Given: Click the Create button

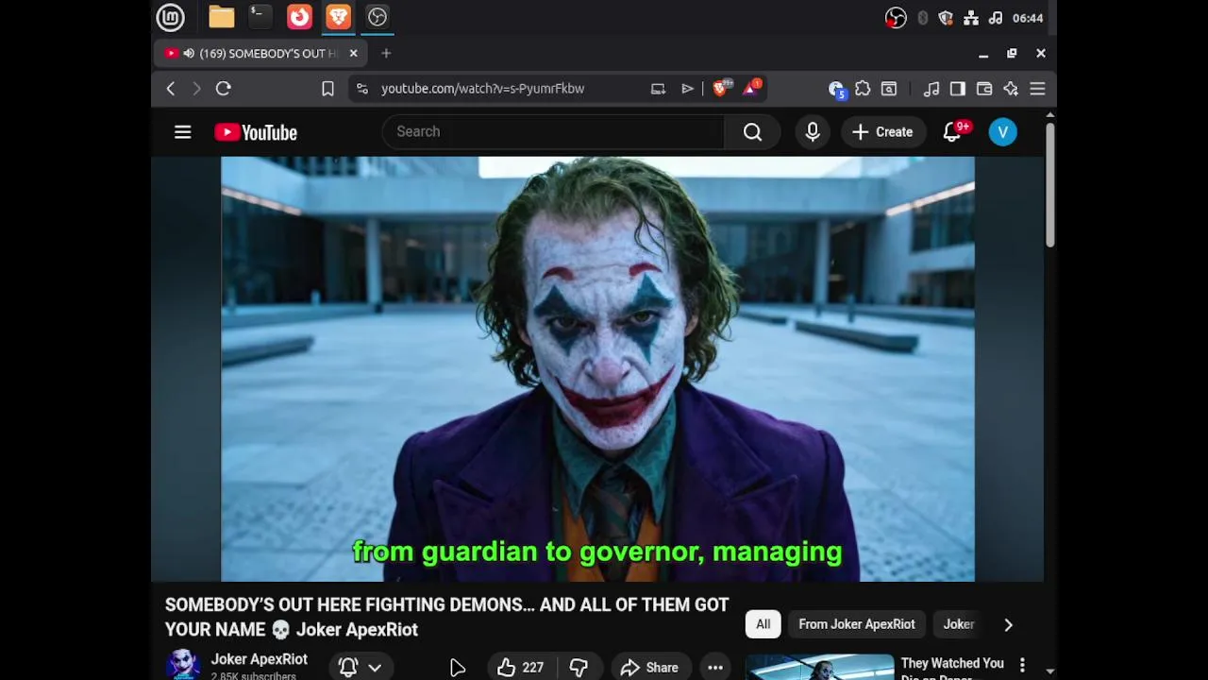Looking at the screenshot, I should tap(882, 132).
